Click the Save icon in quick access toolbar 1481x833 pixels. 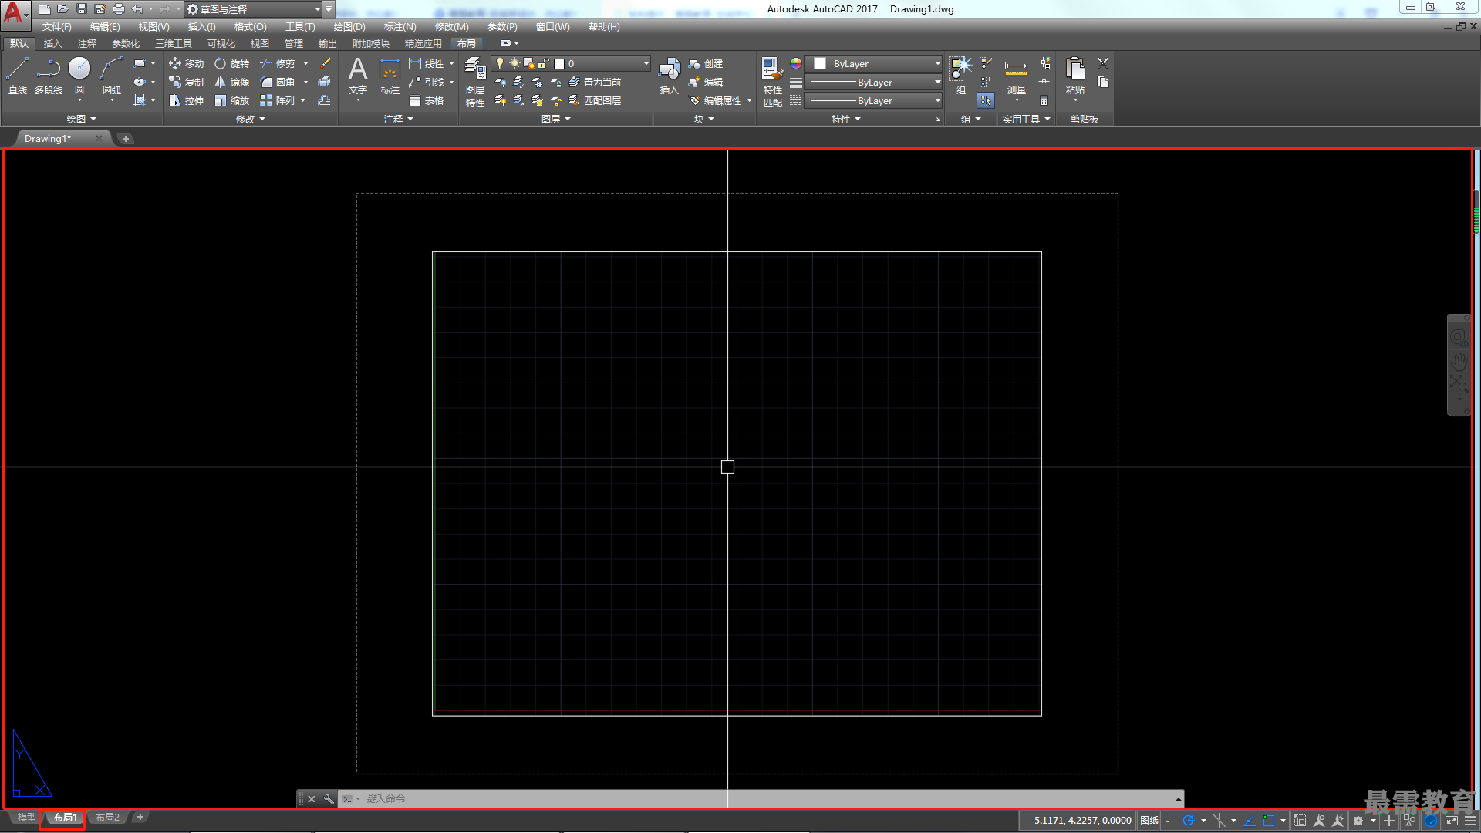(x=82, y=9)
